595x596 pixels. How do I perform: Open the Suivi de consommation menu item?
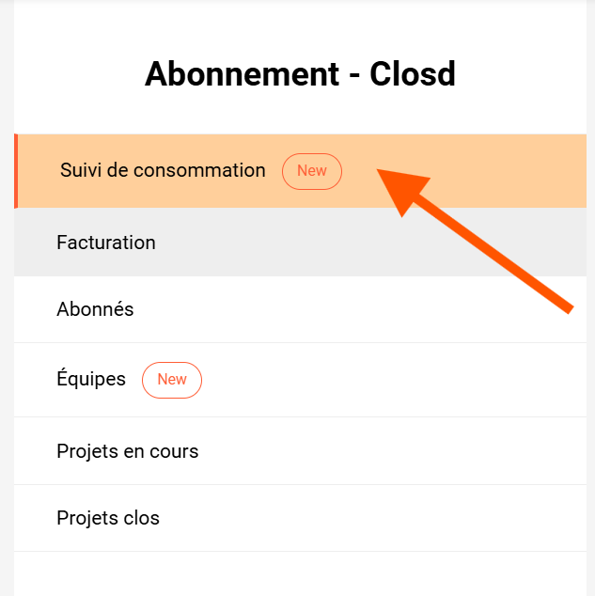(163, 170)
